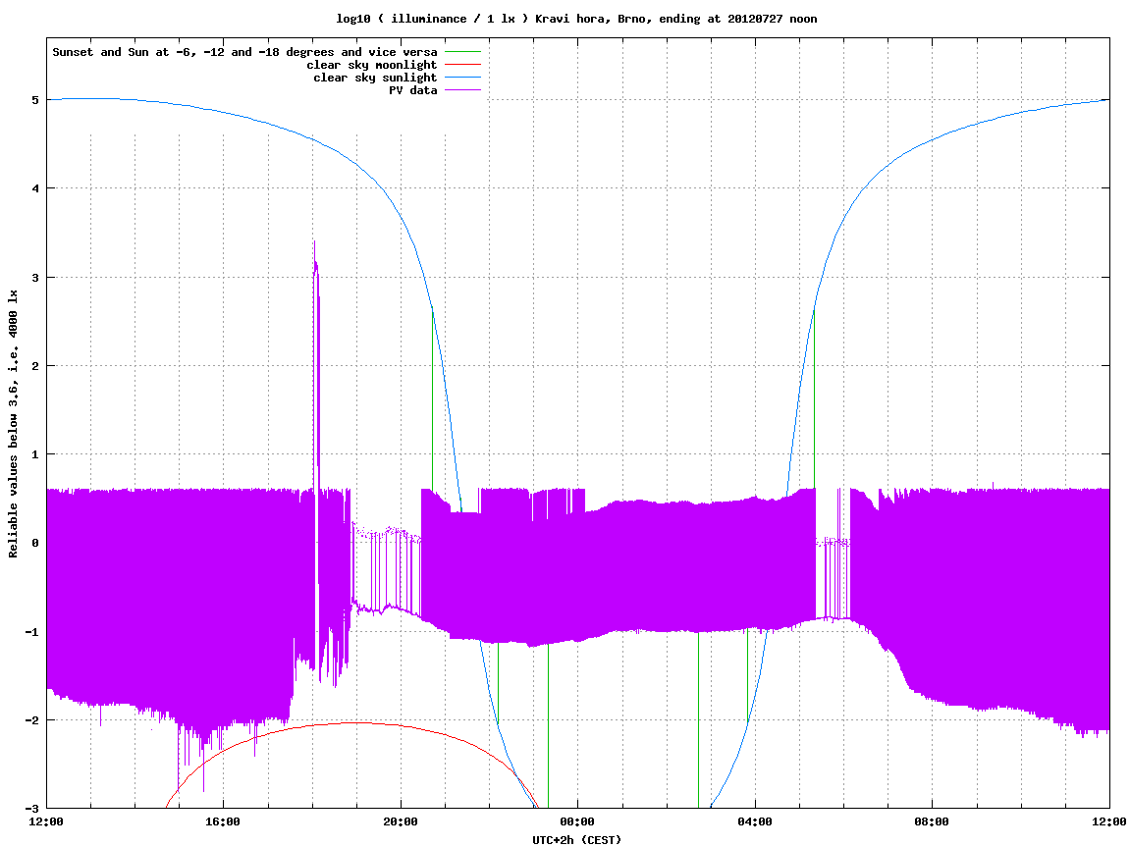This screenshot has width=1130, height=847.
Task: Click the x-axis tick label 04:00
Action: point(755,821)
